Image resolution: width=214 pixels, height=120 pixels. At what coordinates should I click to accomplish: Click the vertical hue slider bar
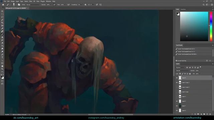(211, 26)
